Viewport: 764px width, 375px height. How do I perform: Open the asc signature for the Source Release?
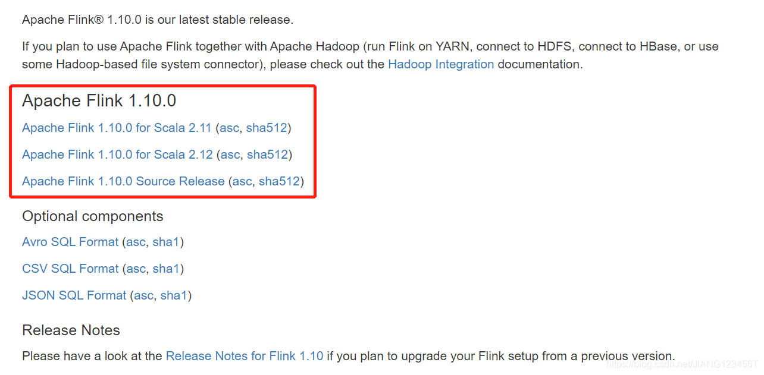point(242,181)
